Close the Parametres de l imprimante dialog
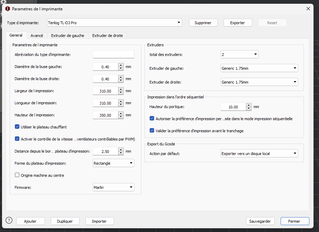 (308, 9)
